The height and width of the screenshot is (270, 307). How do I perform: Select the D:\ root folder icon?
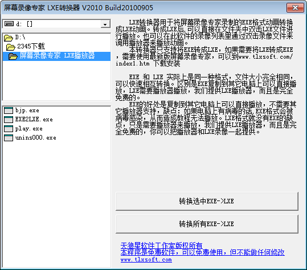[8, 38]
